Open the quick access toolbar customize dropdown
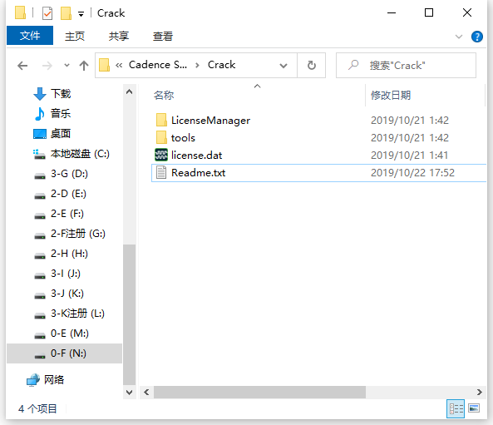 pyautogui.click(x=81, y=14)
